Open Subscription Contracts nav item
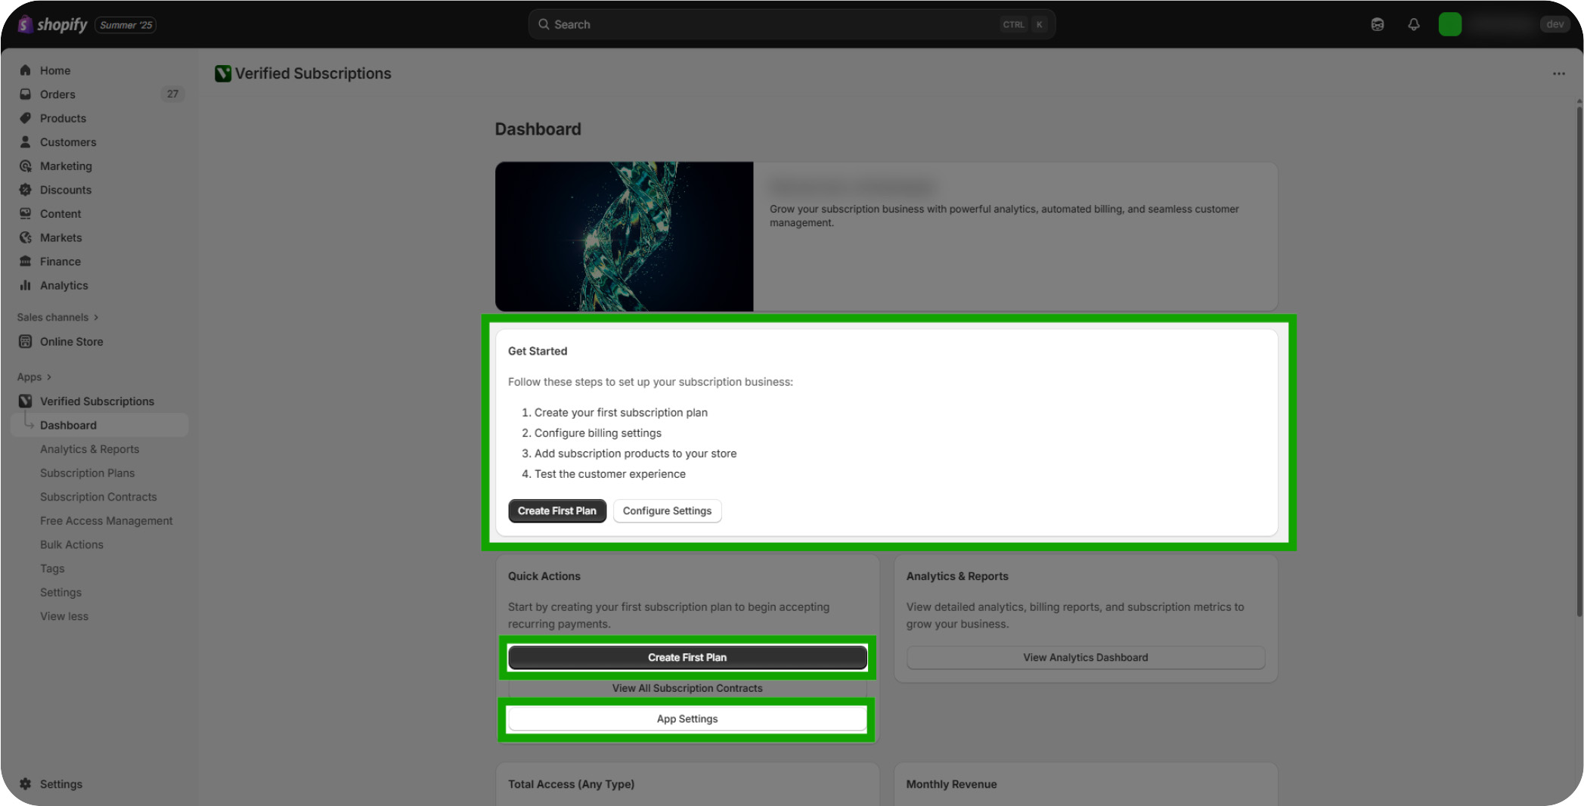Image resolution: width=1584 pixels, height=806 pixels. pos(98,497)
